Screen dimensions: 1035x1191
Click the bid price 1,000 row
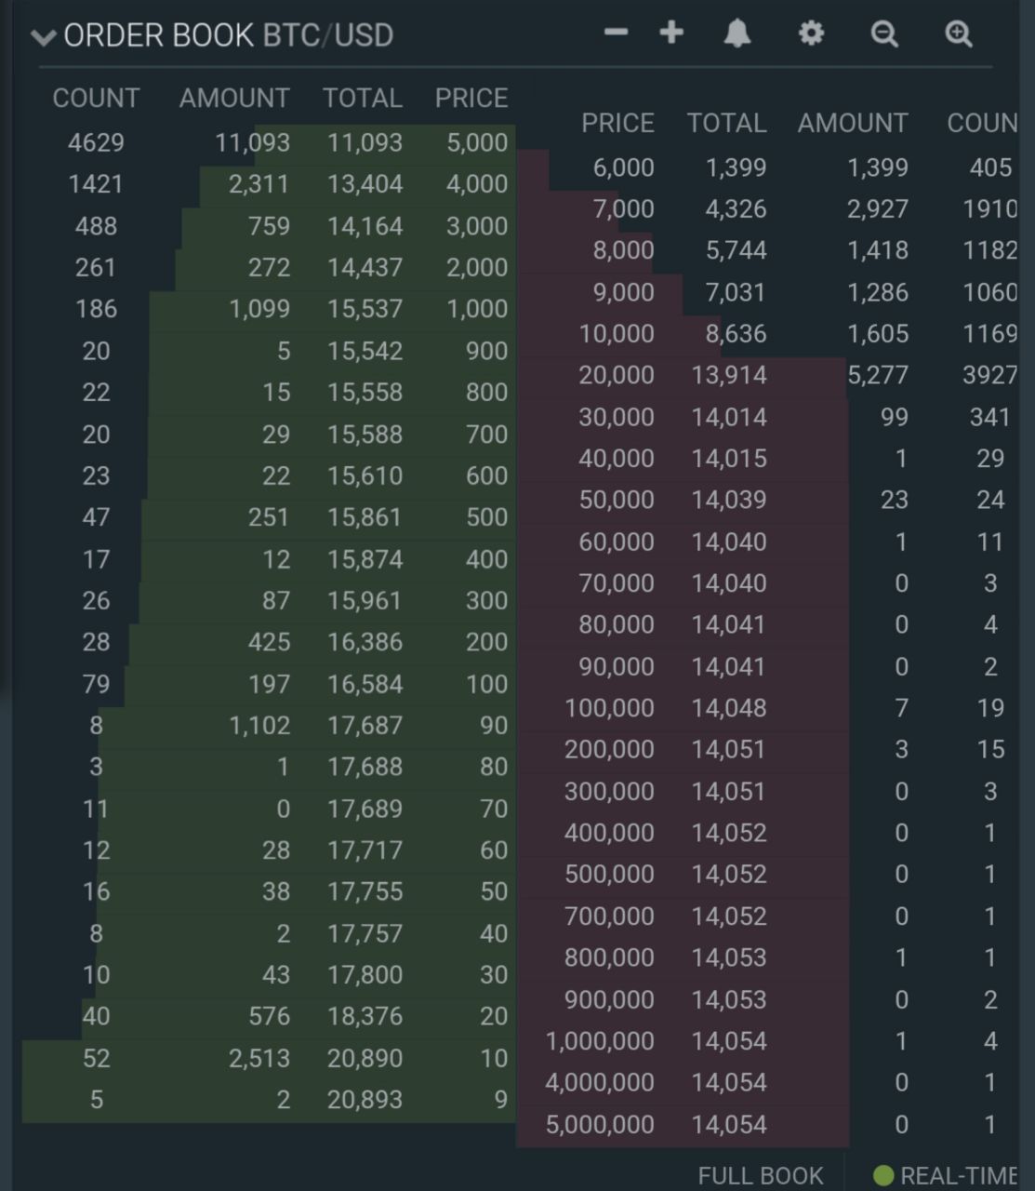269,309
